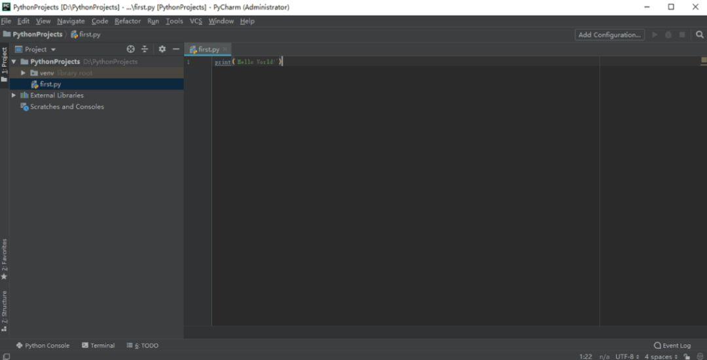Open the 4 spaces indent selector
707x360 pixels.
[661, 356]
